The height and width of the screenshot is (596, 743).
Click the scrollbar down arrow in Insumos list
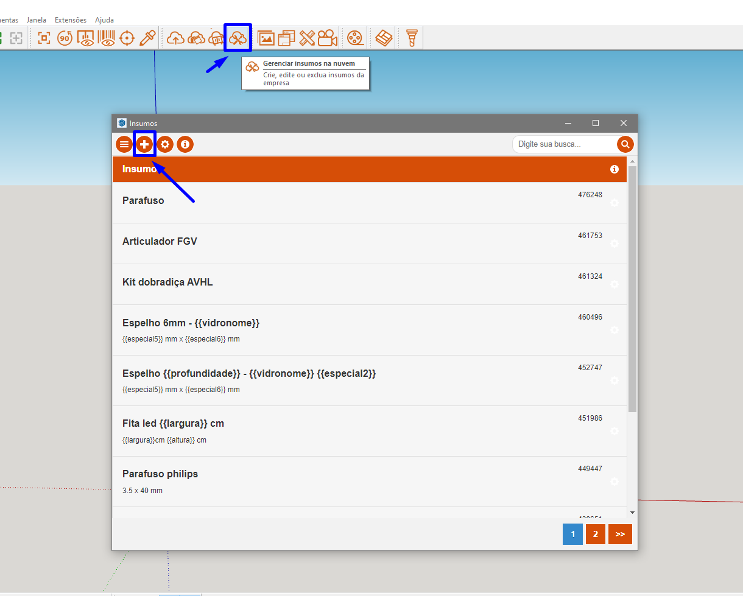(632, 513)
